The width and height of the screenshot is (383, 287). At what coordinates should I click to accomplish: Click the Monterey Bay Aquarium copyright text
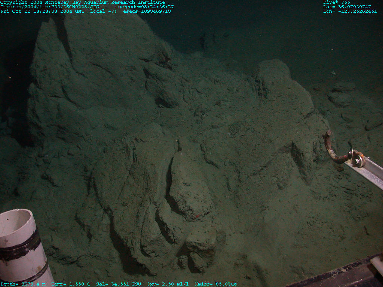82,2
